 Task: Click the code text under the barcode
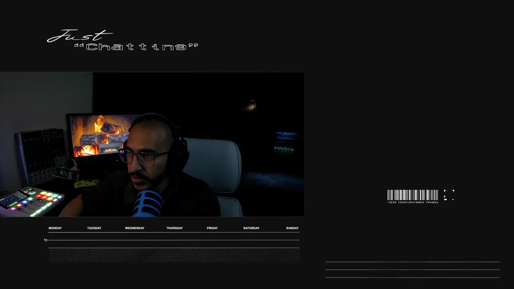[x=412, y=202]
